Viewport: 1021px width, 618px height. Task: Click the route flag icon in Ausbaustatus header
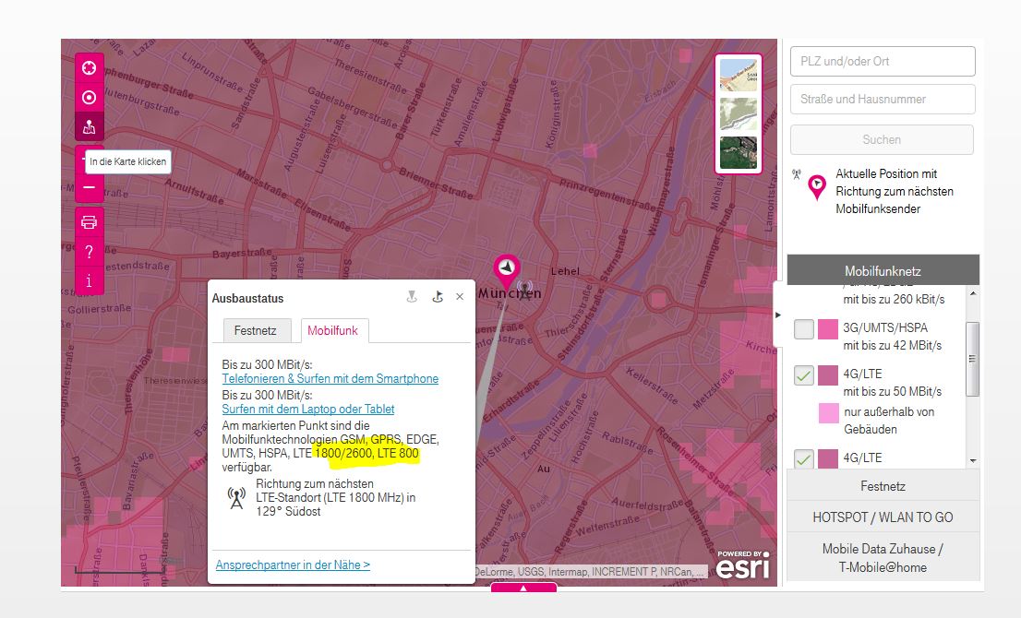pyautogui.click(x=438, y=297)
